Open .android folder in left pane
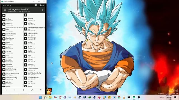The height and width of the screenshot is (100, 179). click(13, 20)
